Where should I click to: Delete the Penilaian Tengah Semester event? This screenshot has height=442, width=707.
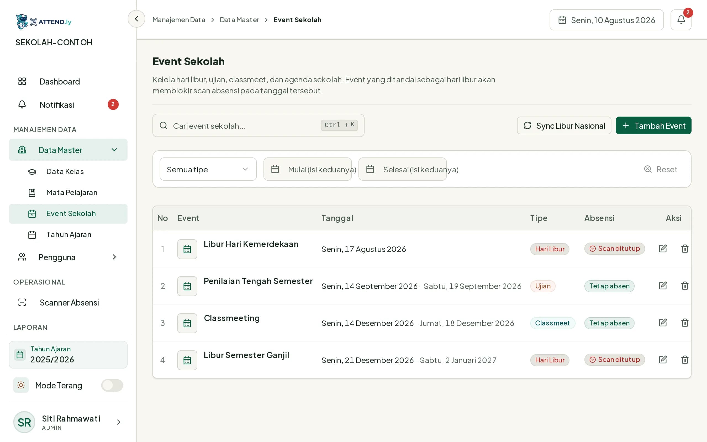point(685,286)
